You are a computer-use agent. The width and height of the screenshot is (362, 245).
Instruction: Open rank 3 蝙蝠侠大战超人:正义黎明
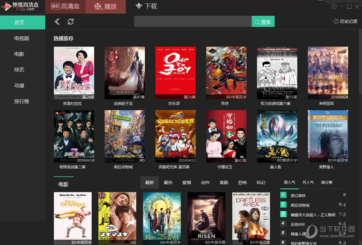[x=313, y=215]
